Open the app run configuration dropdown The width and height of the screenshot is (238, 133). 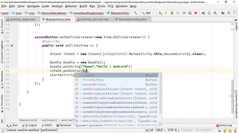pos(148,13)
